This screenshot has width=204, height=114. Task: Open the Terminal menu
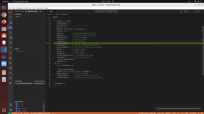pyautogui.click(x=40, y=8)
